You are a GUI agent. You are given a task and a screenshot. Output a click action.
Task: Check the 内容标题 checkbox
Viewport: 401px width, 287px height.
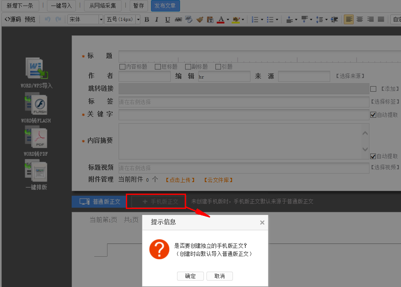pyautogui.click(x=122, y=67)
